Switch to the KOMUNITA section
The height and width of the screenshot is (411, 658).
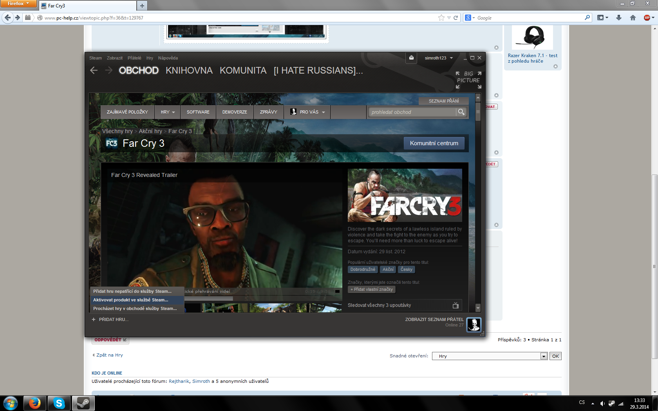243,70
